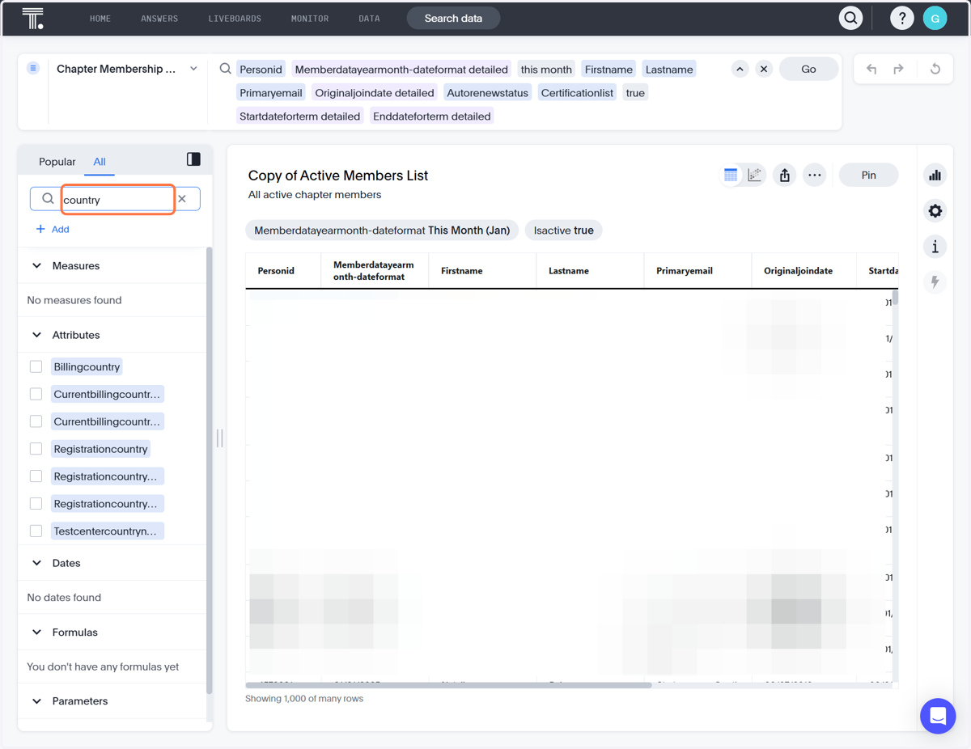
Task: Collapse the Formulas section
Action: (36, 633)
